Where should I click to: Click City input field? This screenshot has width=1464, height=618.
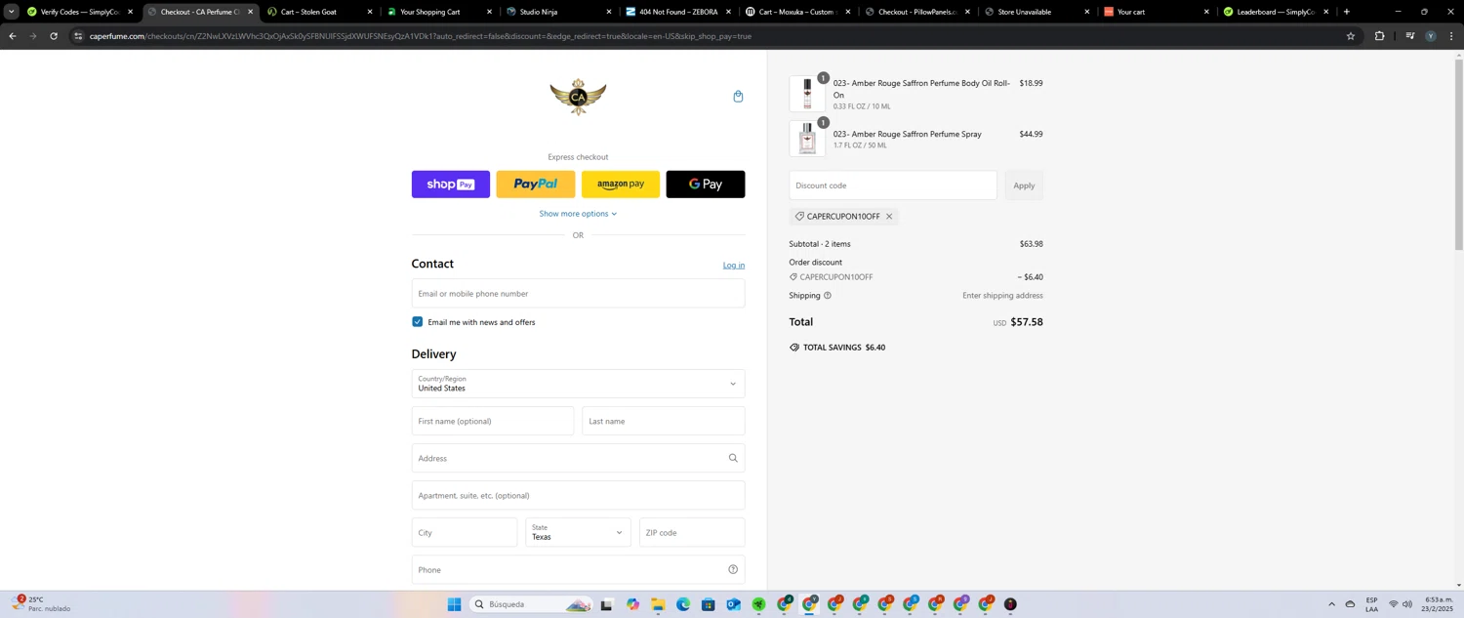coord(465,533)
